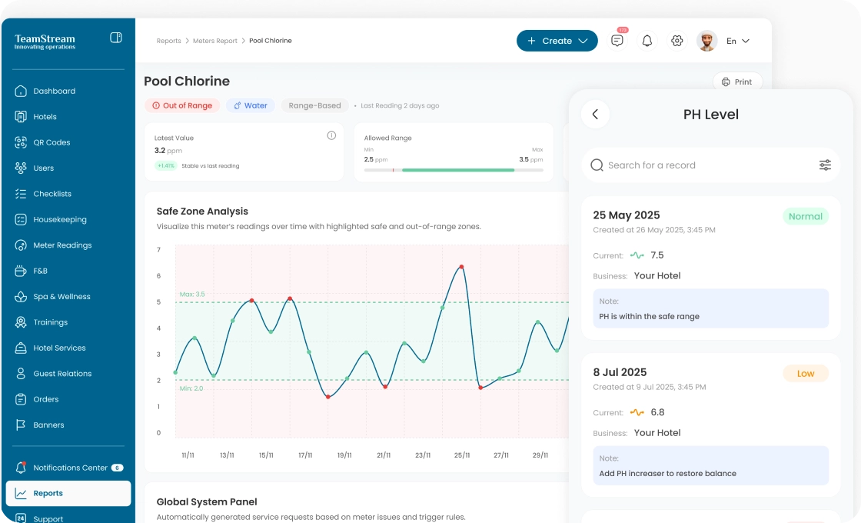Click the Print button

(x=736, y=82)
